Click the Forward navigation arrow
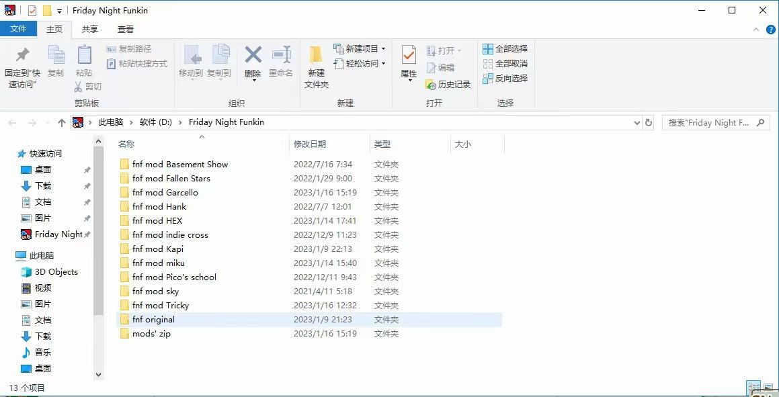The height and width of the screenshot is (397, 779). coord(32,122)
